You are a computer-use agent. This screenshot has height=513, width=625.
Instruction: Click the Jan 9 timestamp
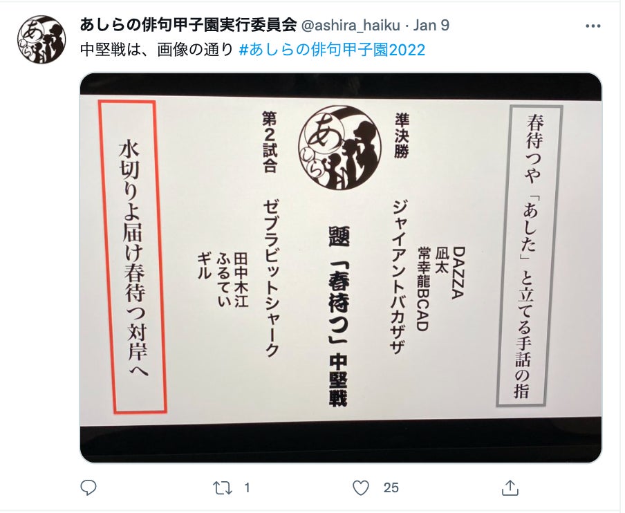pyautogui.click(x=431, y=26)
